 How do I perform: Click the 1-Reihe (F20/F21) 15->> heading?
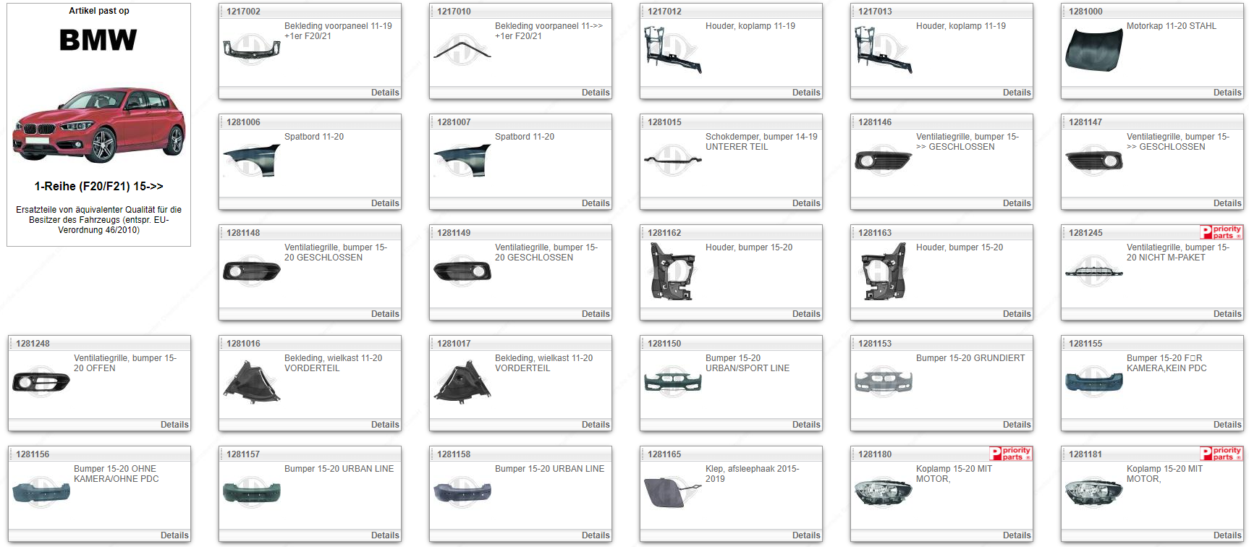tap(99, 187)
